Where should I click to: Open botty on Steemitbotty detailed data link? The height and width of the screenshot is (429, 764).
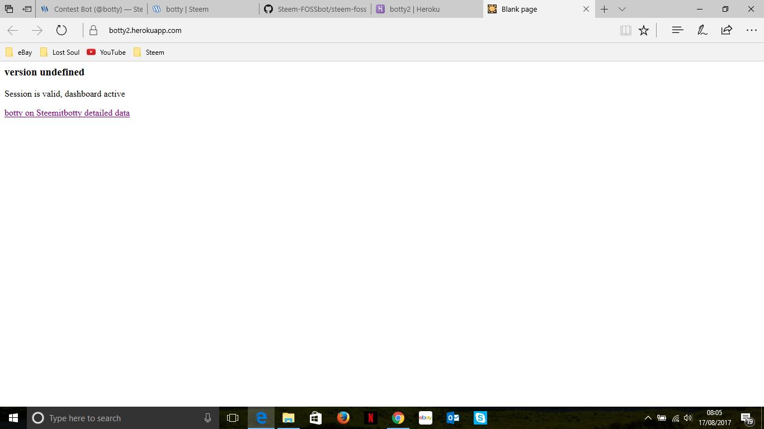67,113
